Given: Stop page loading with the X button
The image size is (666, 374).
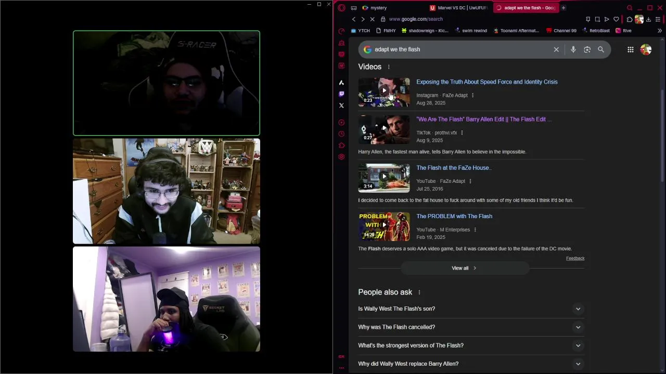Looking at the screenshot, I should (x=372, y=19).
